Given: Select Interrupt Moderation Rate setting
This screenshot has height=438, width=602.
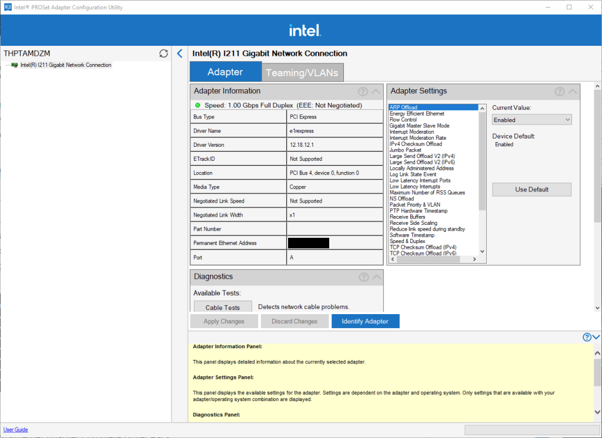Looking at the screenshot, I should [418, 138].
